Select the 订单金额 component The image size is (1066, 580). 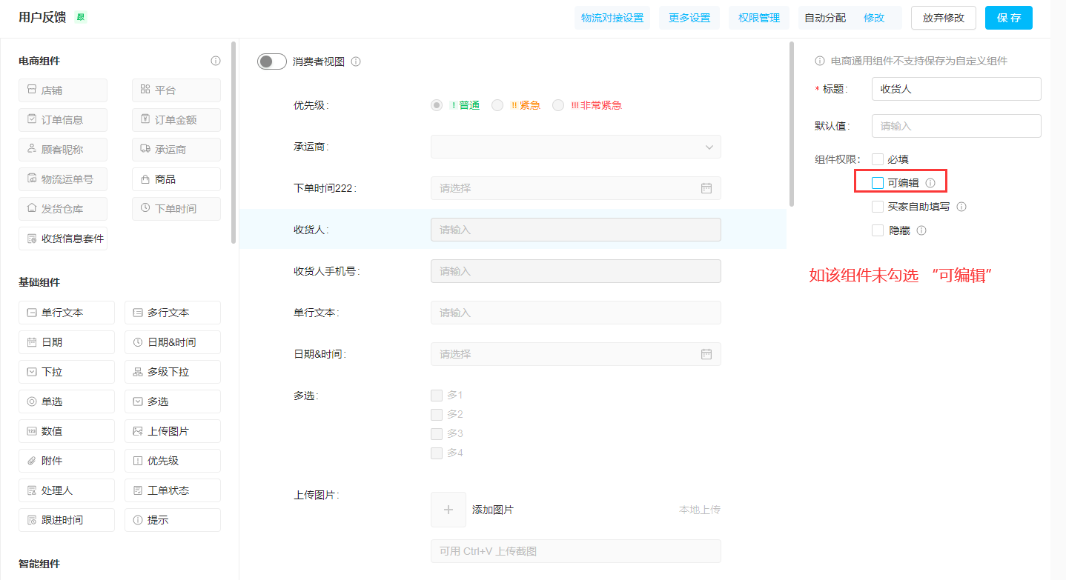(176, 120)
